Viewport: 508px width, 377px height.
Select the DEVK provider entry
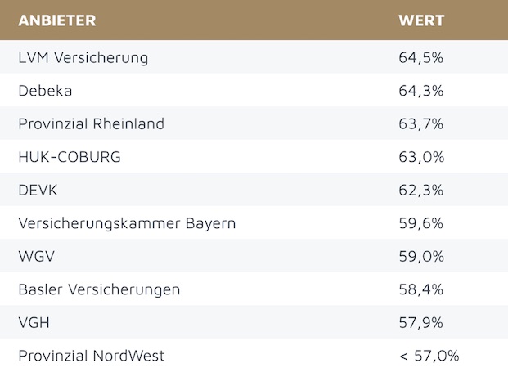click(38, 191)
